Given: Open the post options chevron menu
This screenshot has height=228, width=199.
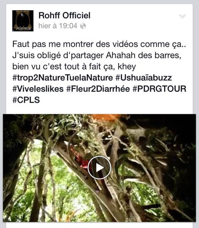Looking at the screenshot, I should click(x=183, y=16).
